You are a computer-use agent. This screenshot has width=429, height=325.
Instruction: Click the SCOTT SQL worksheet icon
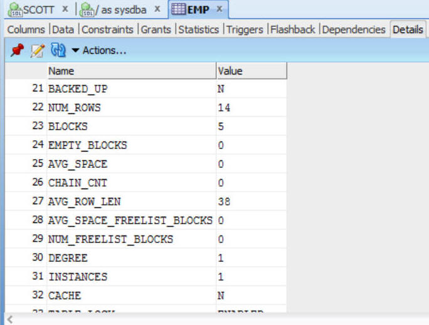tap(14, 10)
